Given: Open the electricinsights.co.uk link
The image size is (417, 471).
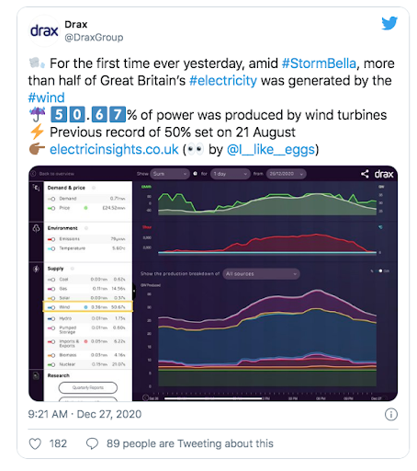Looking at the screenshot, I should tap(114, 149).
